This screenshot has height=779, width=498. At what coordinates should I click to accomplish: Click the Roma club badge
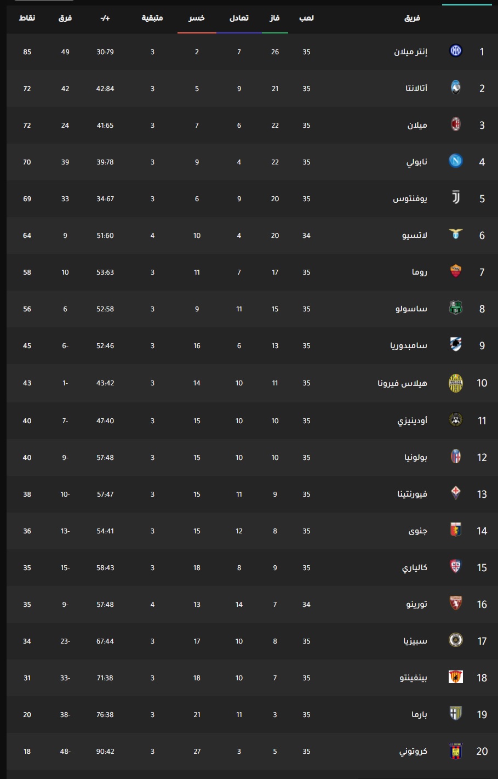(x=456, y=271)
